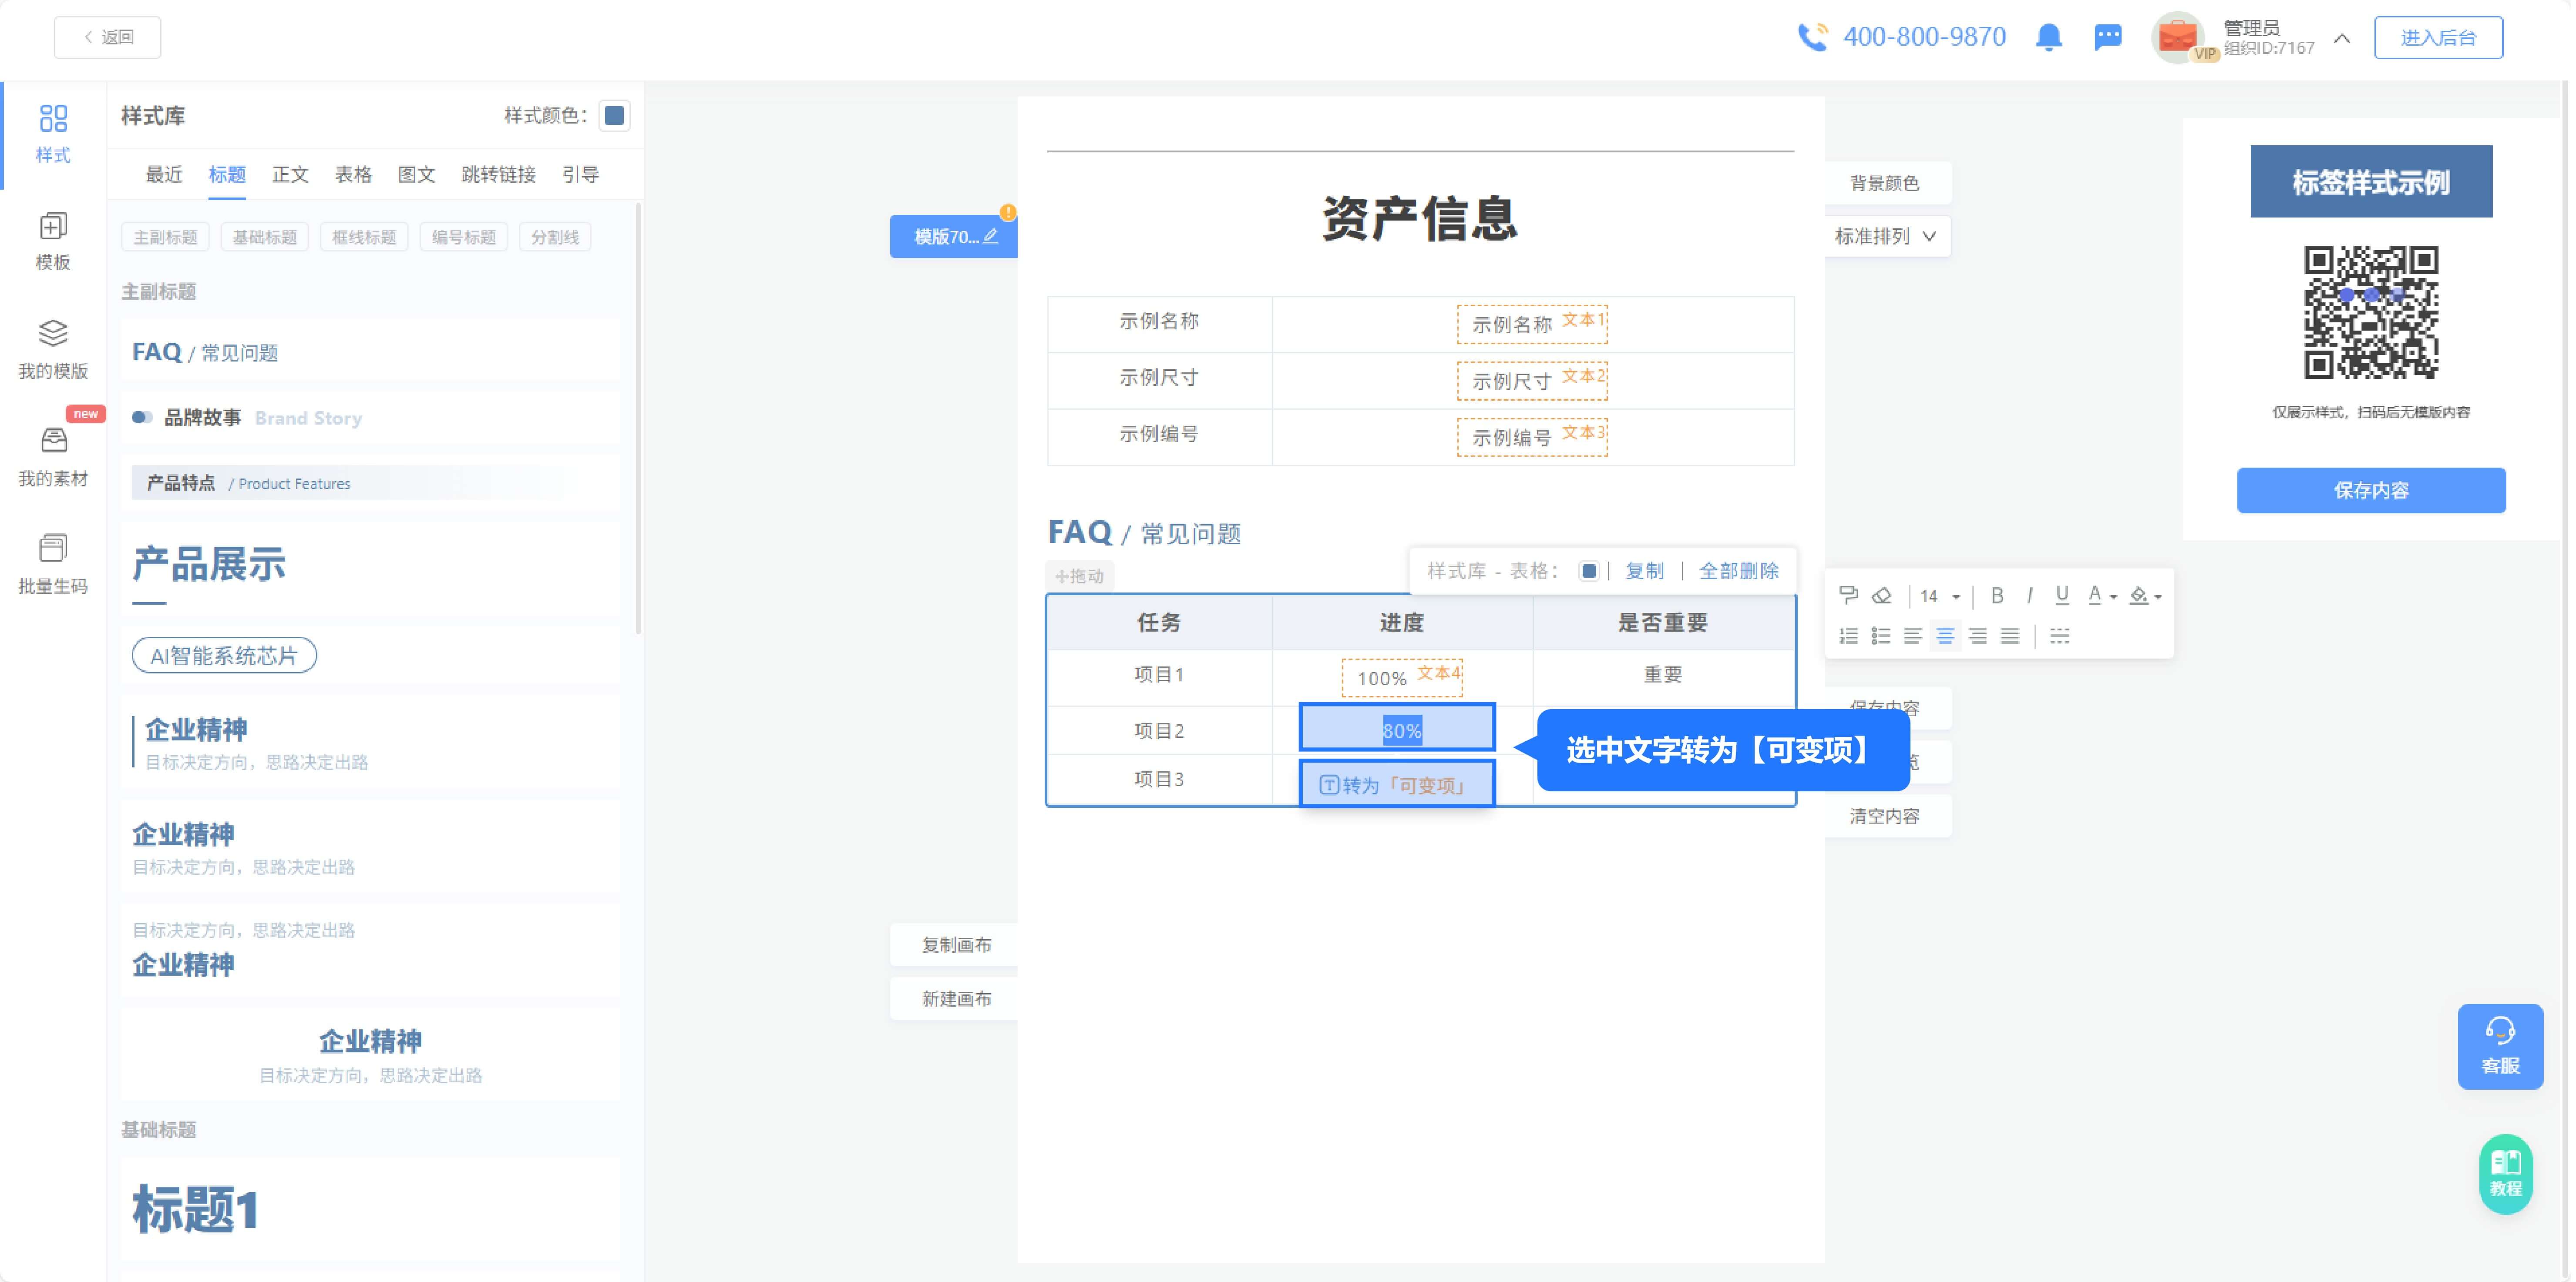Apply bold formatting with the B icon
The height and width of the screenshot is (1282, 2576).
(1997, 595)
